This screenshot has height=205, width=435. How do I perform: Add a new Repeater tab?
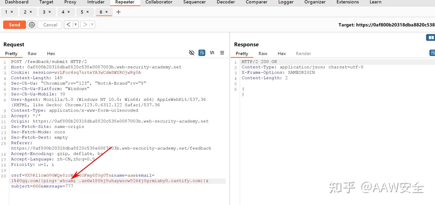click(118, 12)
